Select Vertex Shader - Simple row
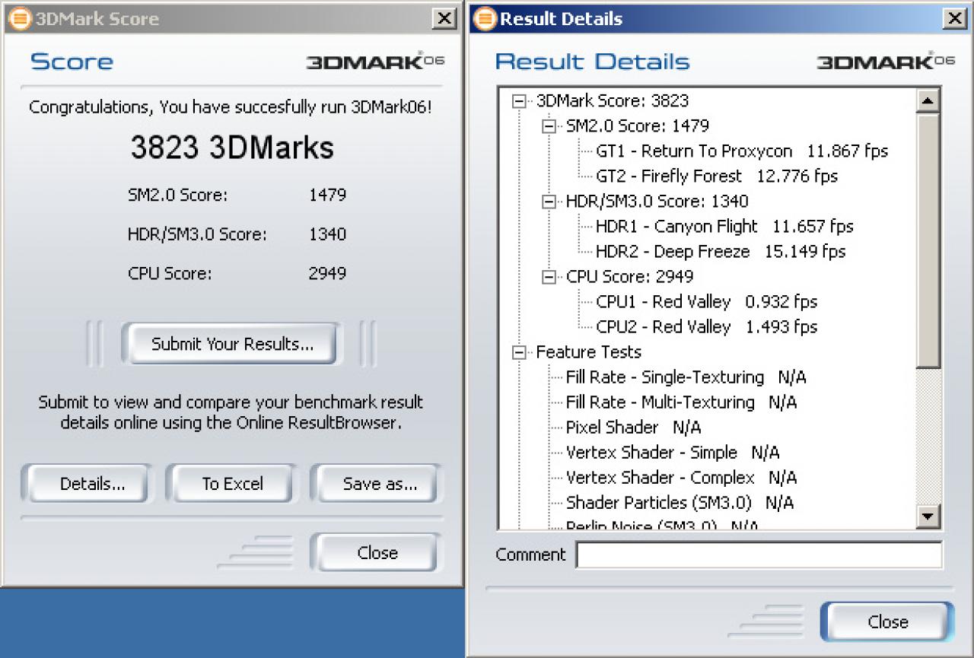The height and width of the screenshot is (658, 974). [x=673, y=452]
